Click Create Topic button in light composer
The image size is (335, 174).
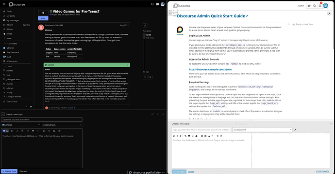click(179, 172)
